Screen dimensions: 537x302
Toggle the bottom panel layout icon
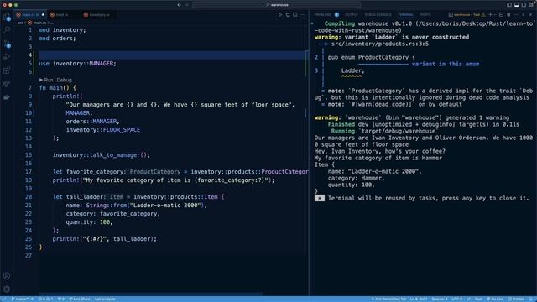tap(517, 5)
